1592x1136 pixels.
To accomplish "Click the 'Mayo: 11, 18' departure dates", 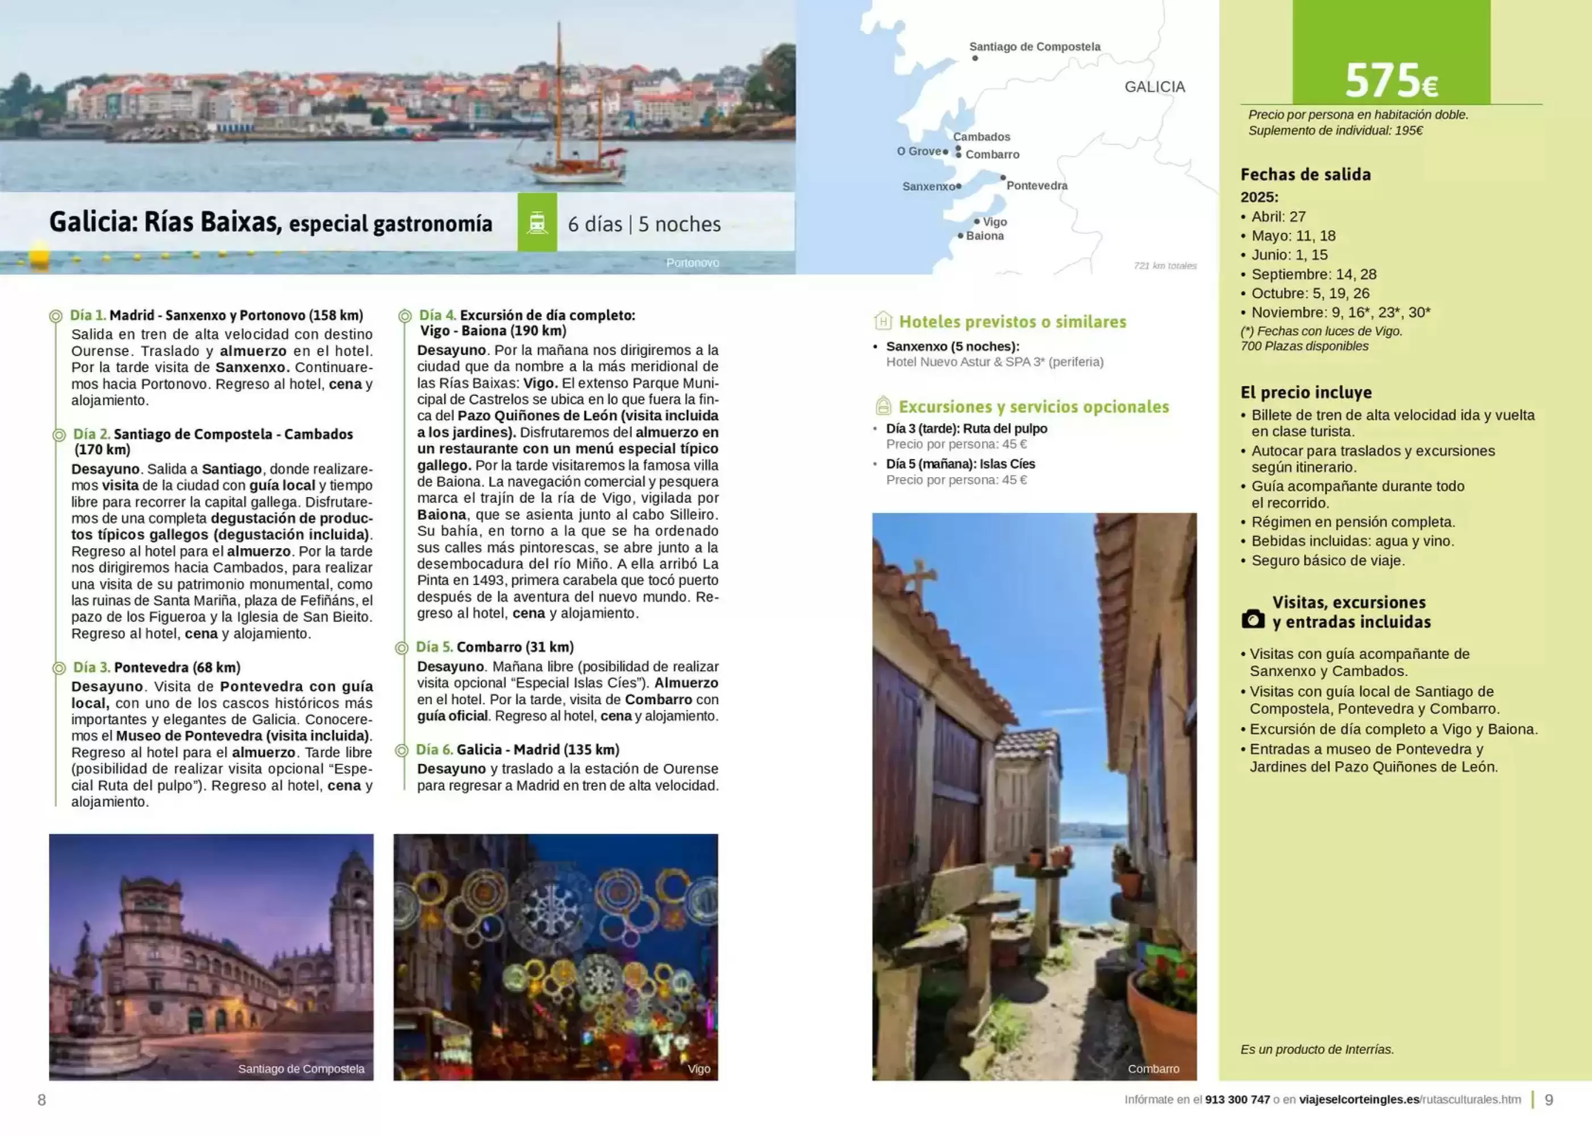I will click(x=1293, y=236).
